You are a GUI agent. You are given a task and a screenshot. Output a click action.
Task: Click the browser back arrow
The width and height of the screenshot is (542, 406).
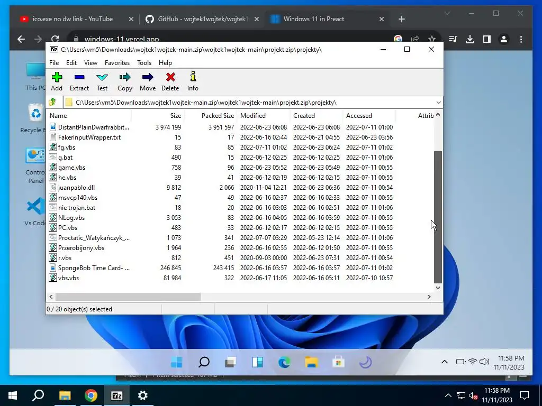(21, 39)
